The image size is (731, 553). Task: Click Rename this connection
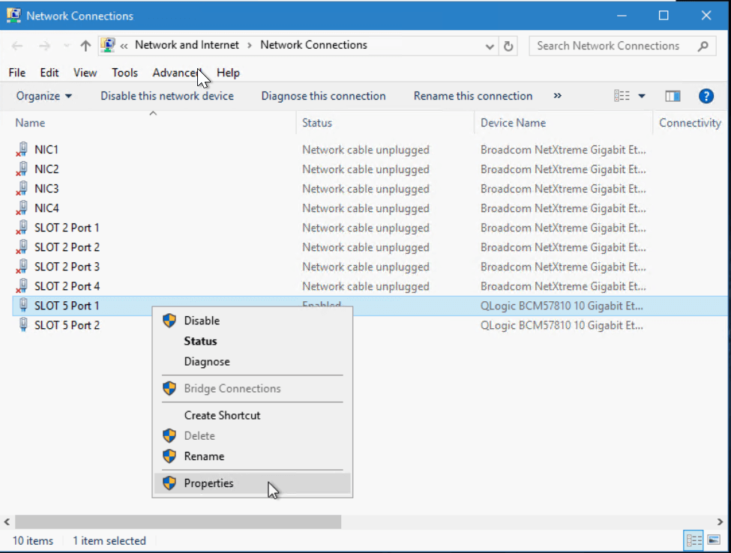click(472, 96)
